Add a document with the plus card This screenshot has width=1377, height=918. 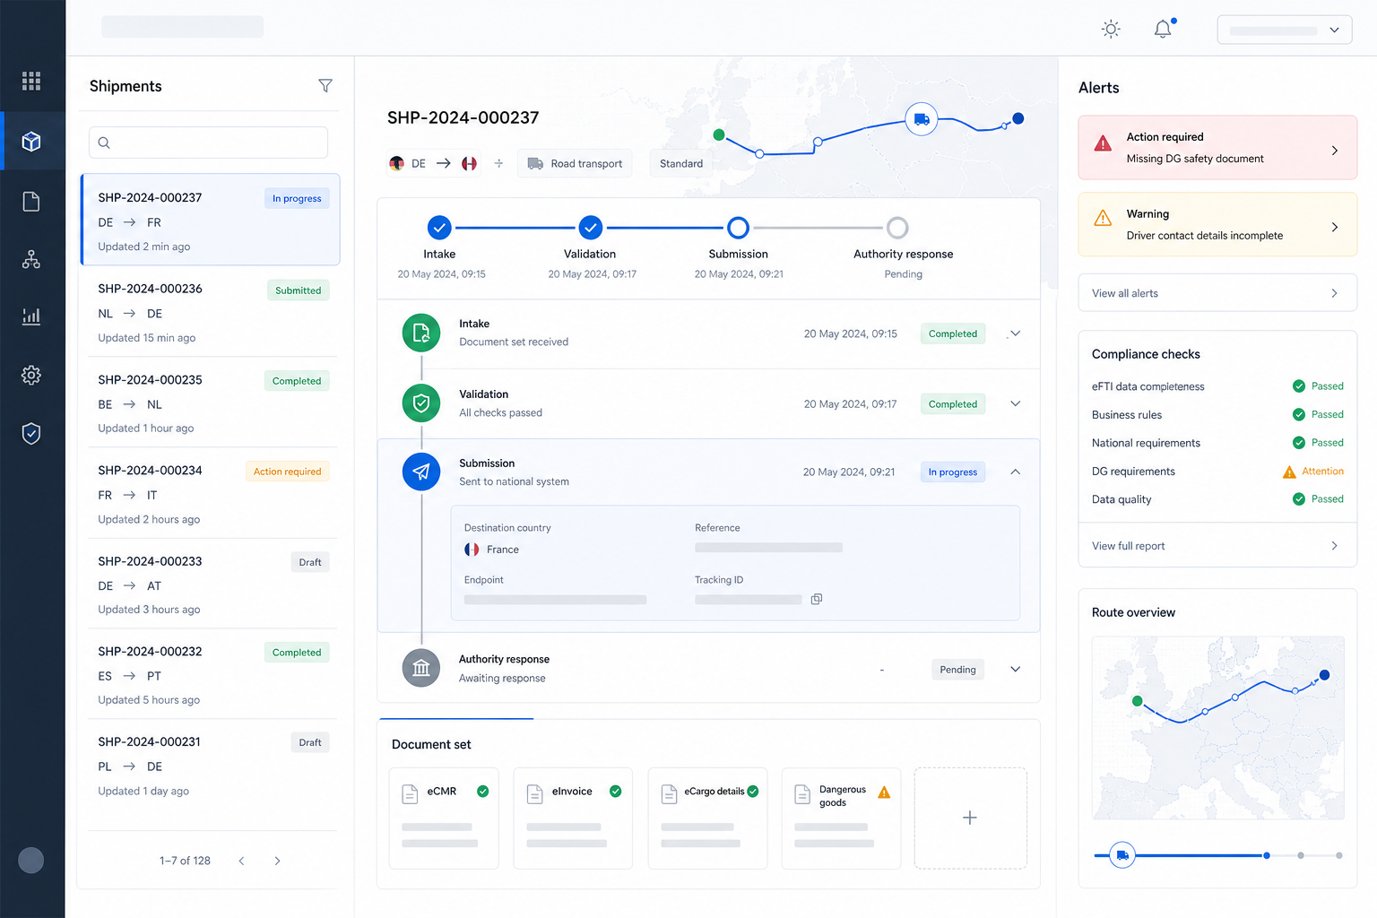pos(970,818)
